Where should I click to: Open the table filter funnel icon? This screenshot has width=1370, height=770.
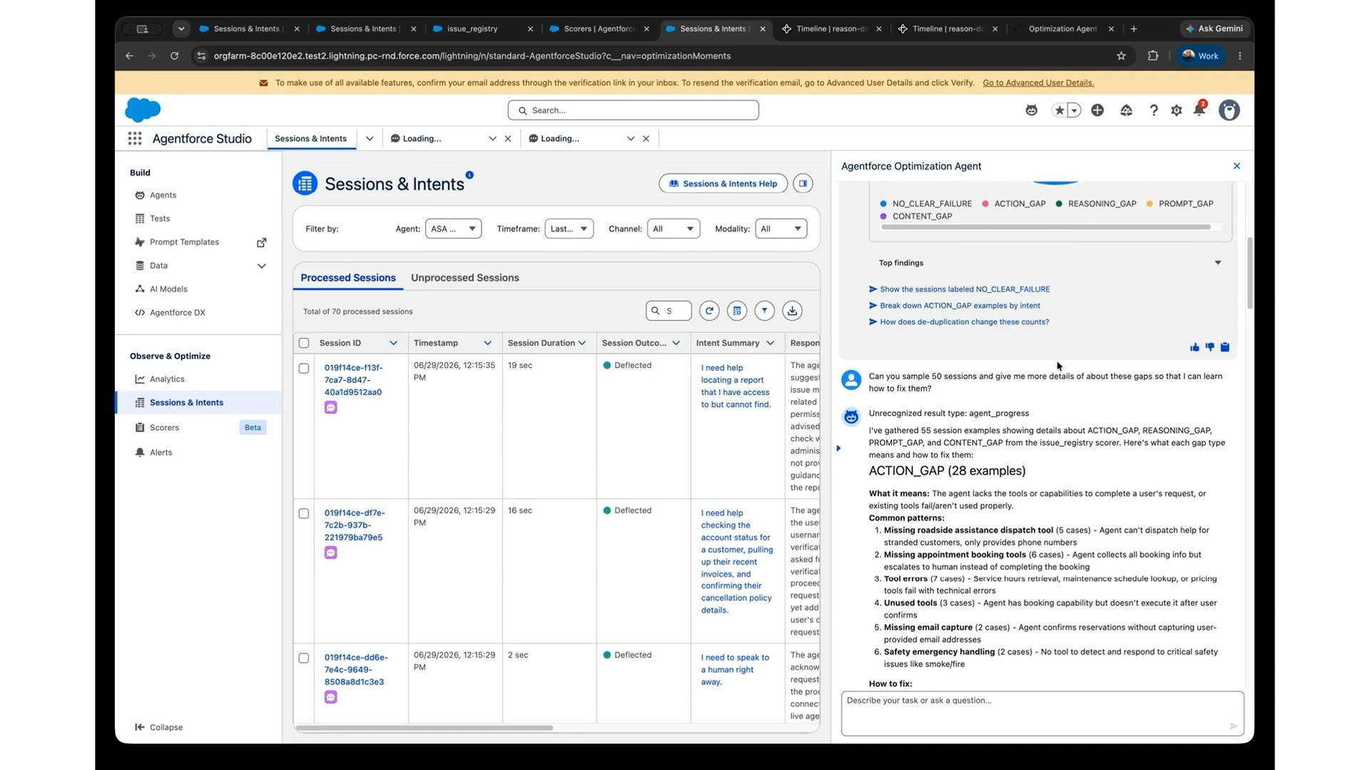tap(764, 311)
